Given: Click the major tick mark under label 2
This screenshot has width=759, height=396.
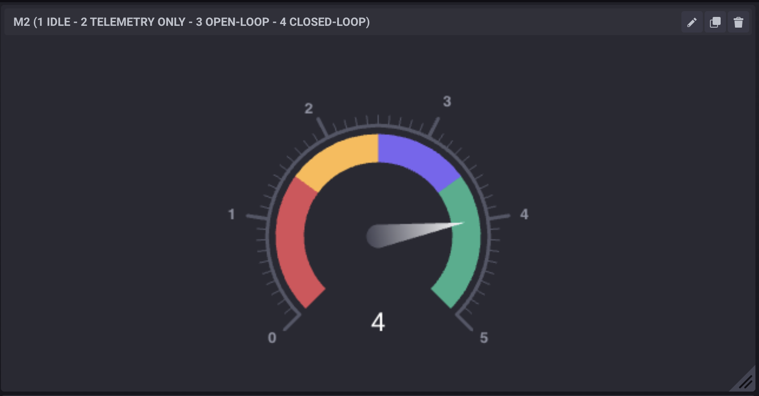Looking at the screenshot, I should (322, 127).
